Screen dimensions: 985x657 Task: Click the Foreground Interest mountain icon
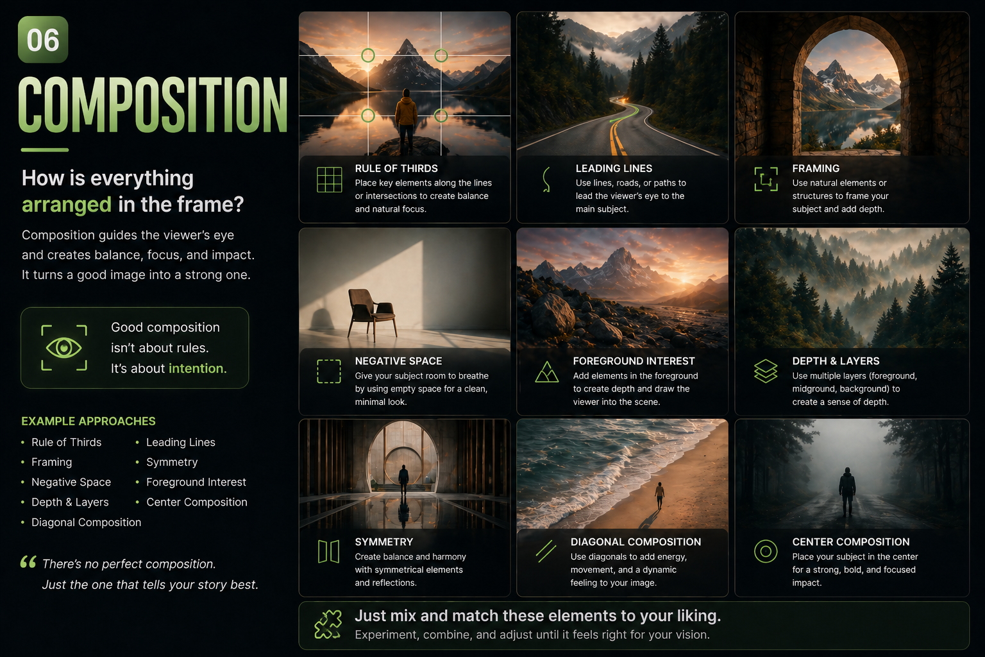coord(546,372)
